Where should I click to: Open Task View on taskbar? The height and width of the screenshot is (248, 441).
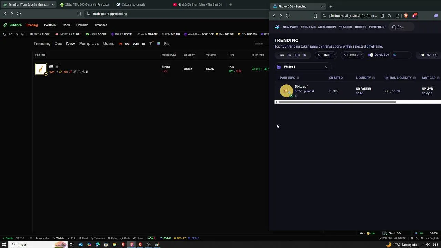(72, 245)
